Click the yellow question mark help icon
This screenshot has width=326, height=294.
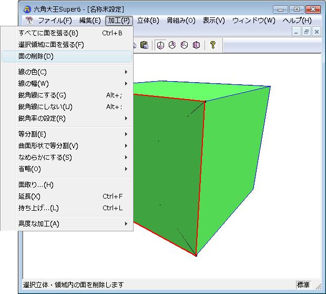pos(213,45)
